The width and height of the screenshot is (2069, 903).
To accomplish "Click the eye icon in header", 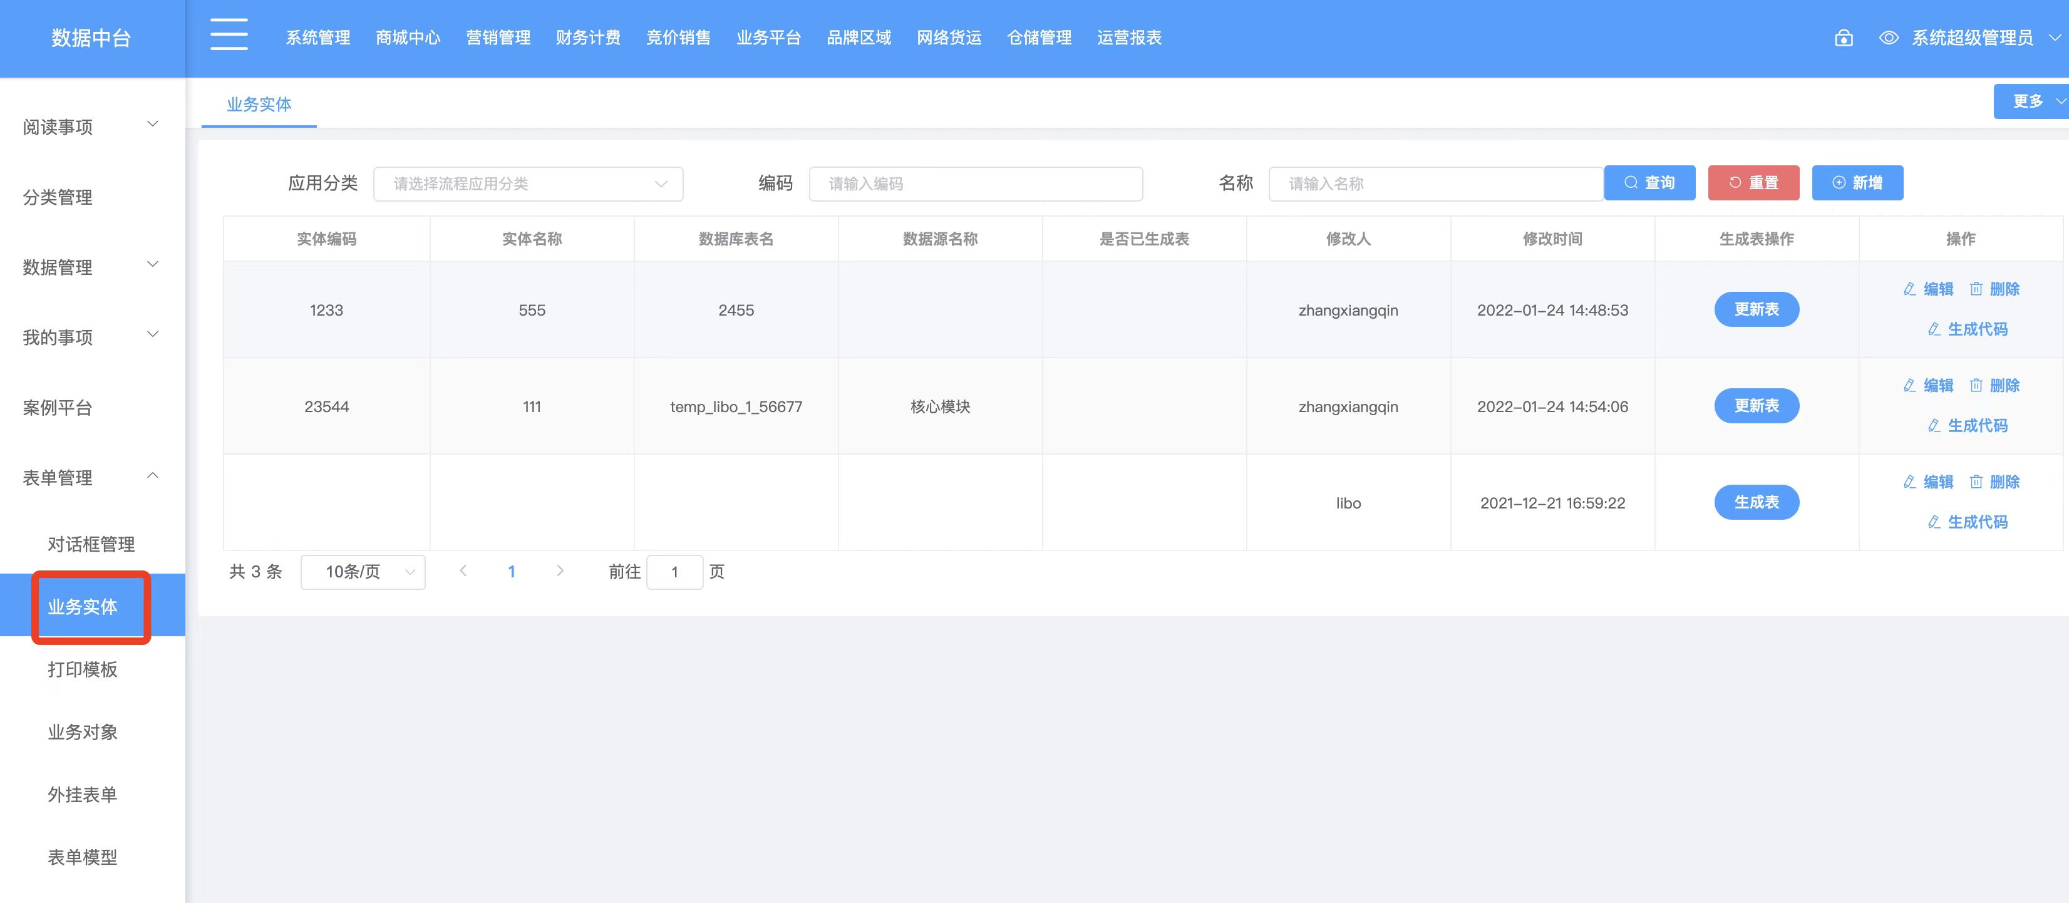I will [1888, 38].
